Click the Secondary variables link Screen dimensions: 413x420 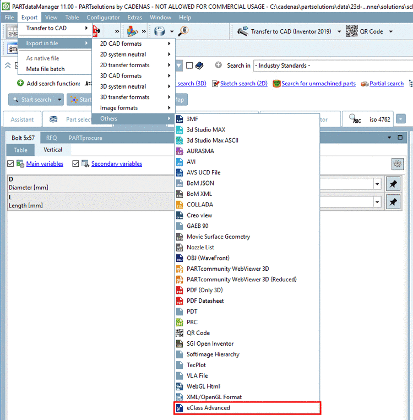(x=117, y=163)
